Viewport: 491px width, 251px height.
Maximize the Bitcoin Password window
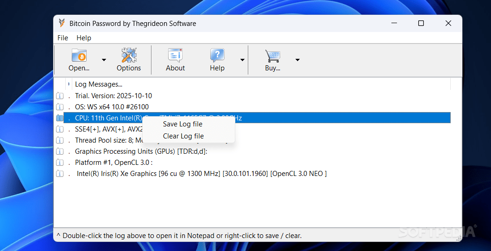point(421,23)
